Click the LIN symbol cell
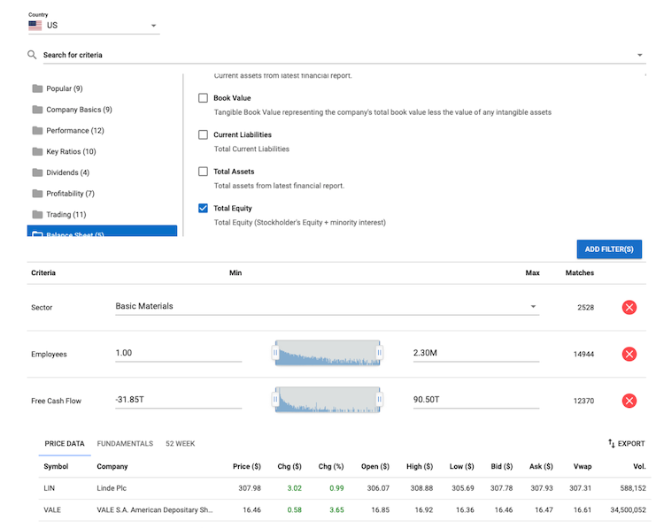This screenshot has width=664, height=528. (49, 488)
